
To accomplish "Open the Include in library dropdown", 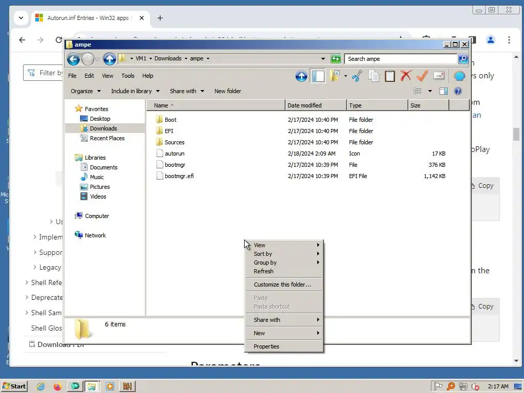I will [x=135, y=91].
